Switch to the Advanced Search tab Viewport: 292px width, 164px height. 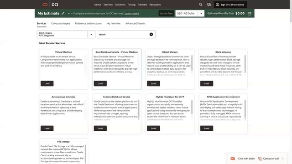[135, 23]
